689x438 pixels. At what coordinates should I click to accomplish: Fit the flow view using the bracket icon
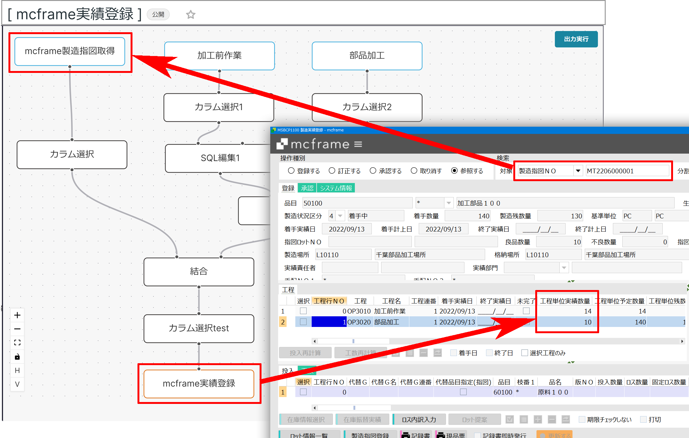[x=18, y=343]
